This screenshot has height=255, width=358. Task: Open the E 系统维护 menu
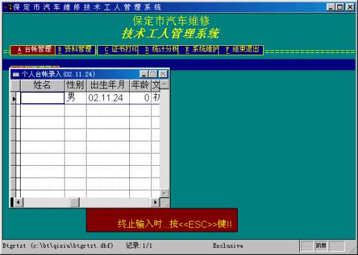point(198,50)
